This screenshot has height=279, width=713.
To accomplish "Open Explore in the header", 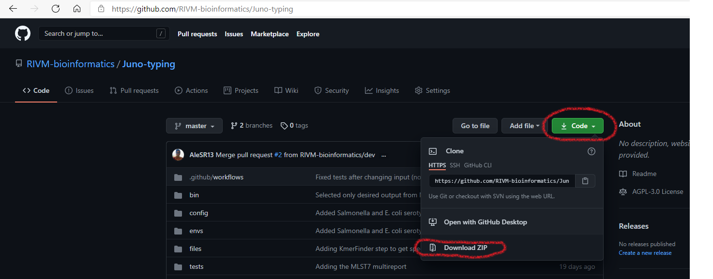I will tap(308, 34).
